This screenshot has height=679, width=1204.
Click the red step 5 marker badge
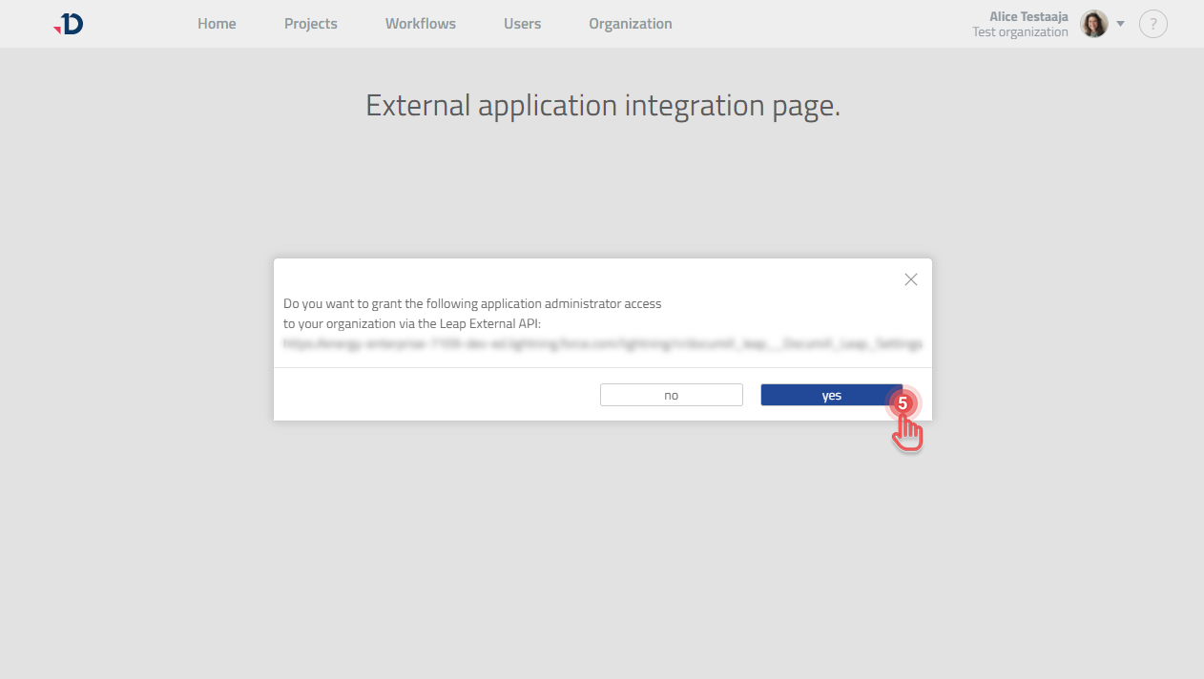tap(903, 404)
